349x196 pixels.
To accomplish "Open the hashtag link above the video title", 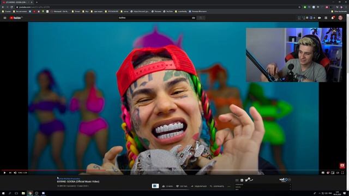I will 69,179.
